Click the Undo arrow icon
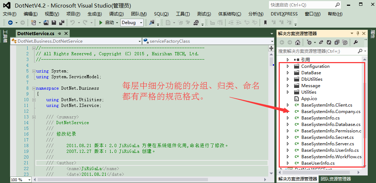 click(73, 23)
